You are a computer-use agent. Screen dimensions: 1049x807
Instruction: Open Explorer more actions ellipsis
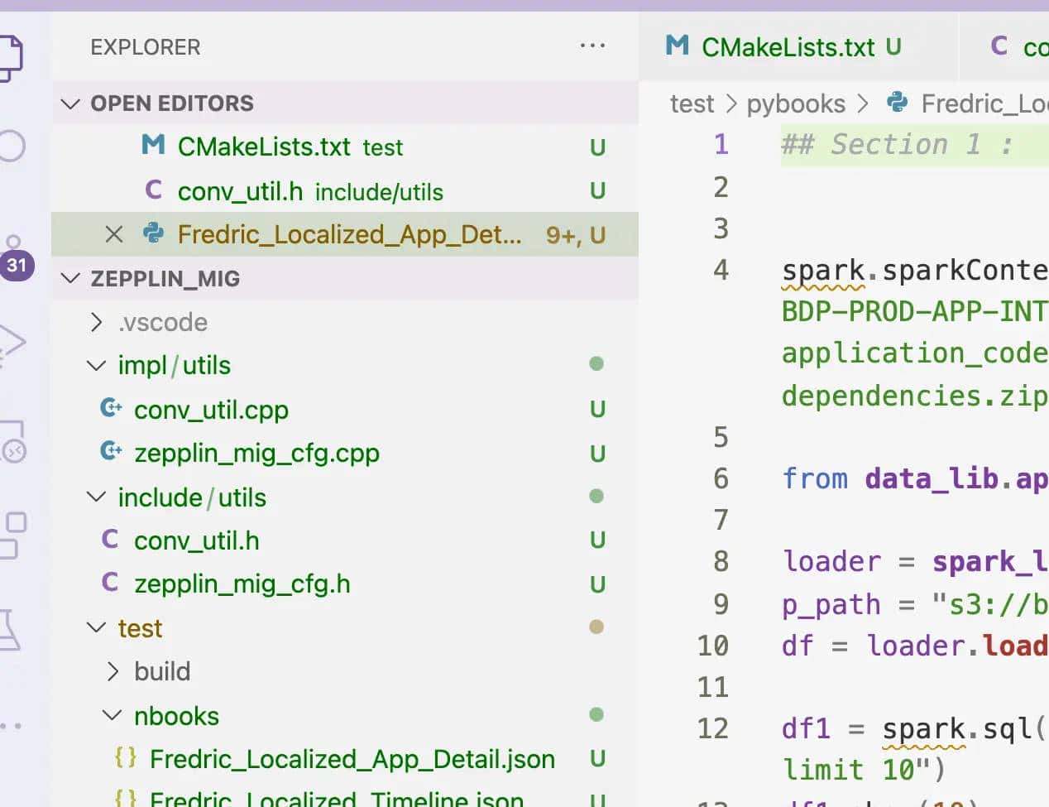[x=592, y=46]
